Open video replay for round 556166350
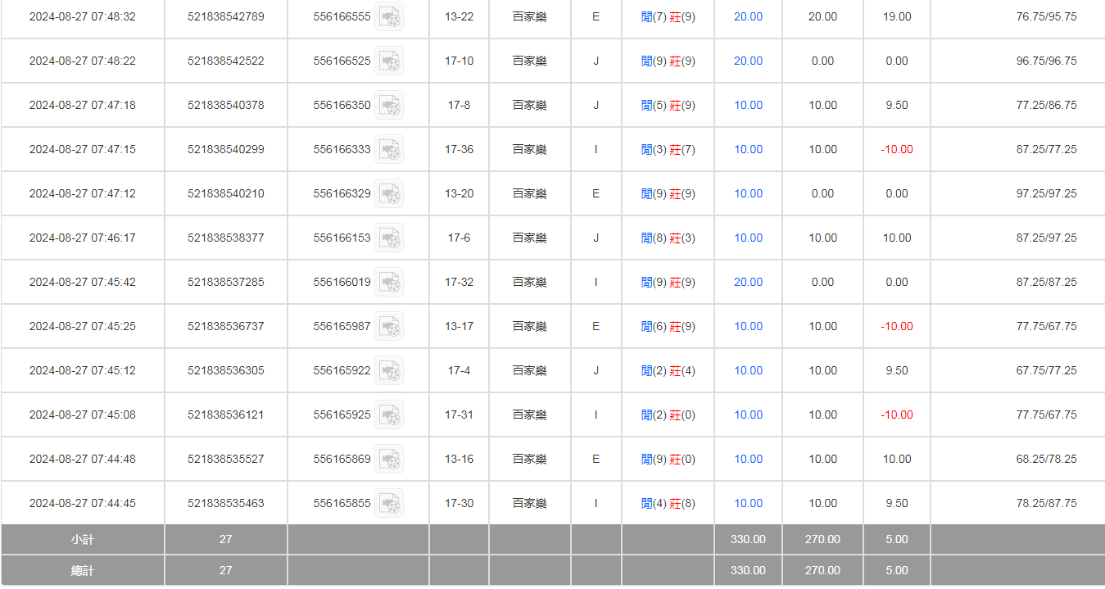 coord(389,106)
